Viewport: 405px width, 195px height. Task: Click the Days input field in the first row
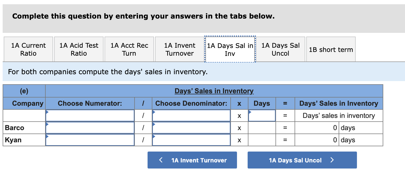coord(262,115)
